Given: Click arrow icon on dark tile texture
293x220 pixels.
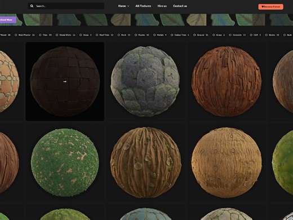Looking at the screenshot, I should pos(65,82).
